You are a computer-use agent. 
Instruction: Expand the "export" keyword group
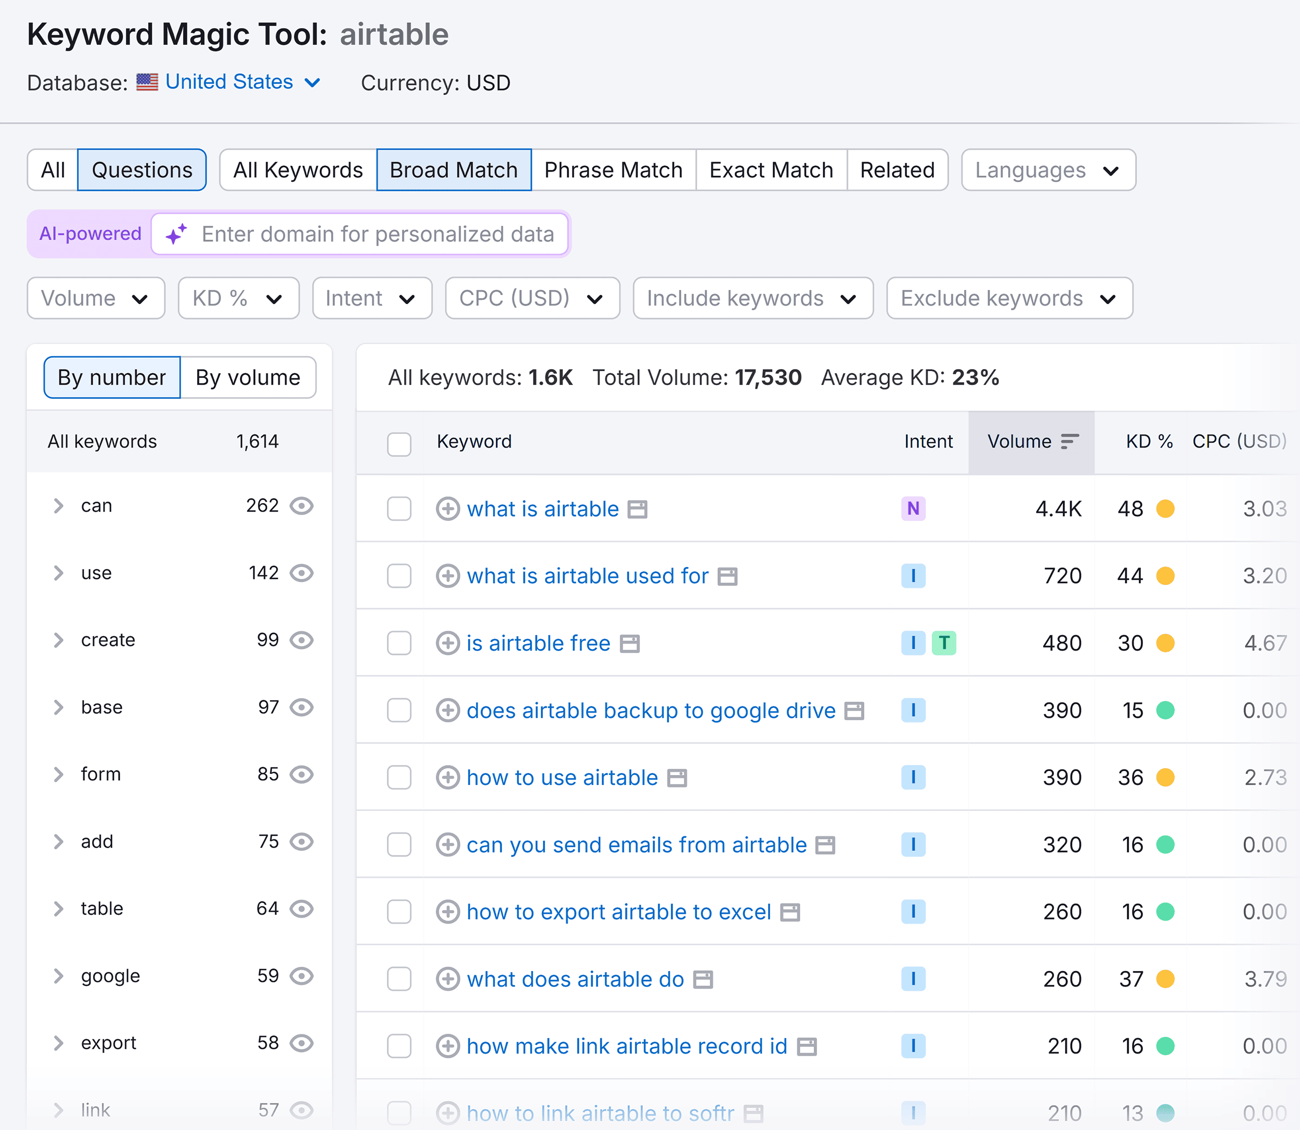pos(59,1042)
